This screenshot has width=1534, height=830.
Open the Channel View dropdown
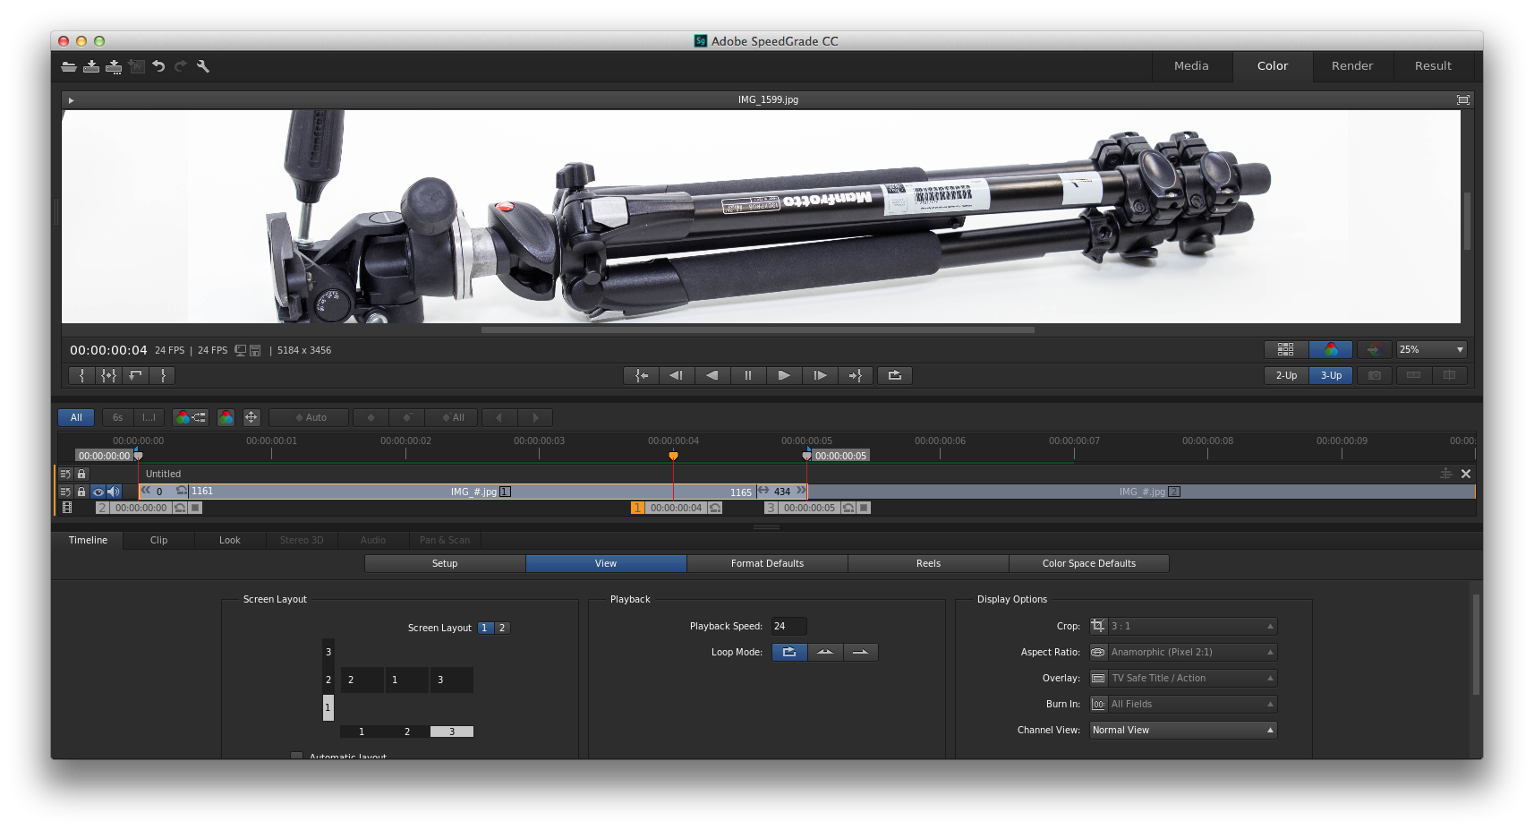[1183, 730]
